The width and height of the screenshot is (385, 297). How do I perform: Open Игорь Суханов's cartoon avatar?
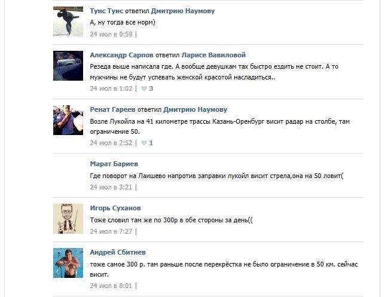point(68,219)
